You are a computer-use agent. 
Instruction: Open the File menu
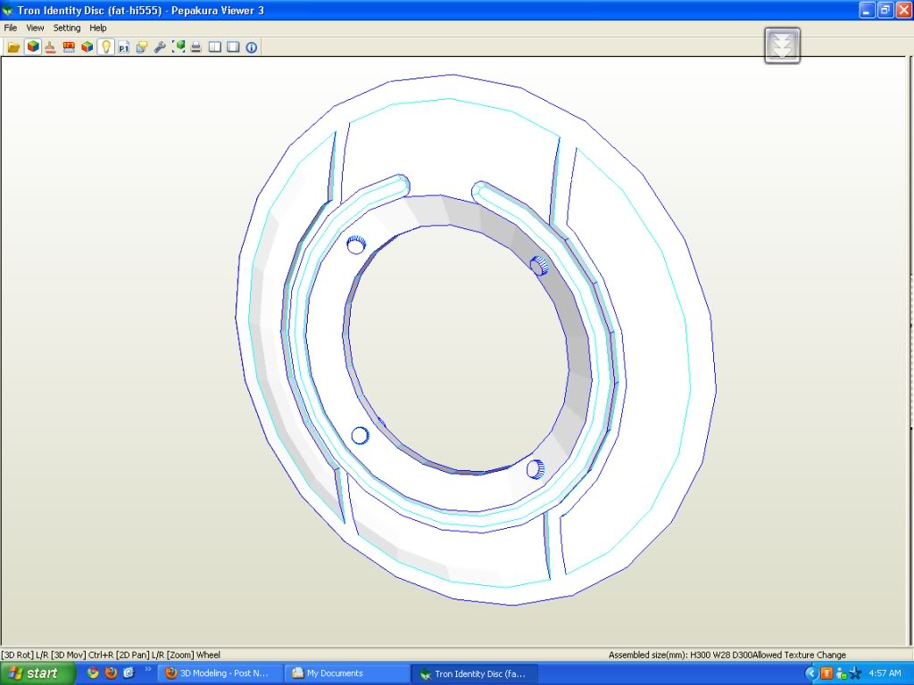11,28
